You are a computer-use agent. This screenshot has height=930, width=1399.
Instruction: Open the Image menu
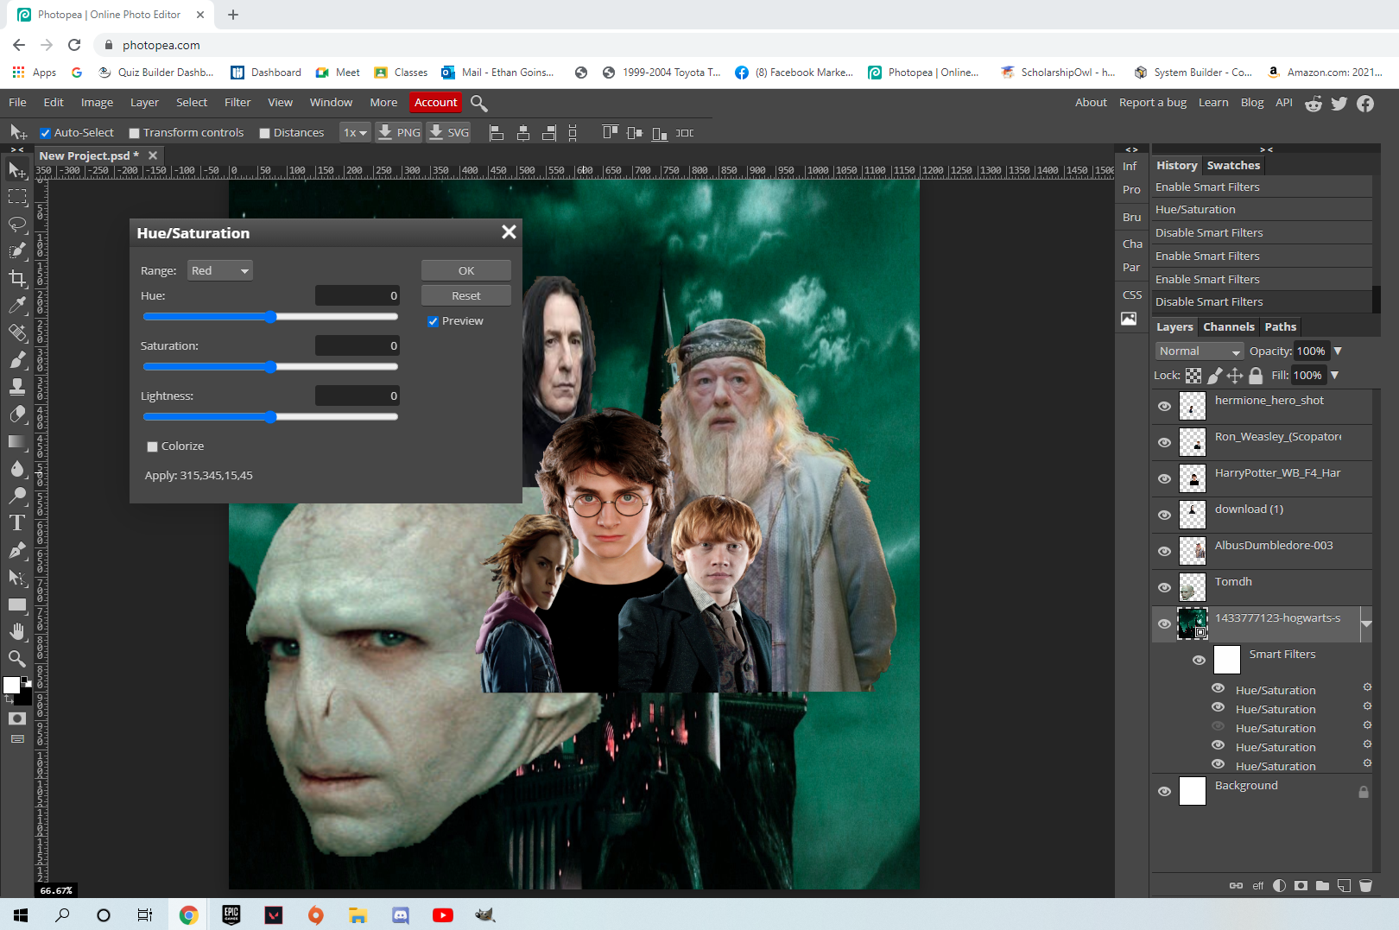coord(97,103)
